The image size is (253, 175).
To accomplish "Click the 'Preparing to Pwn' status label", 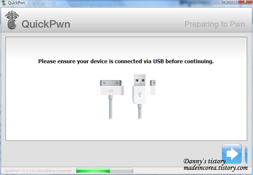I will click(x=215, y=24).
